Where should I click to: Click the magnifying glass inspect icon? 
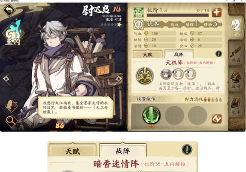tap(12, 121)
